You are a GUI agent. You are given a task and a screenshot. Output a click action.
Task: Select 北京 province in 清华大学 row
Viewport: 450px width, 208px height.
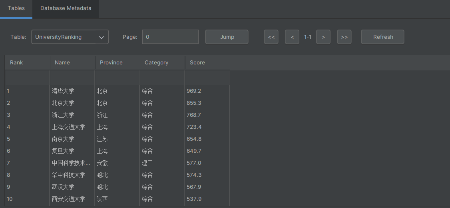pyautogui.click(x=117, y=91)
